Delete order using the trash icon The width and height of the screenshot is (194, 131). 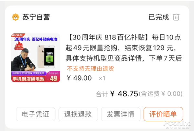click(x=176, y=17)
